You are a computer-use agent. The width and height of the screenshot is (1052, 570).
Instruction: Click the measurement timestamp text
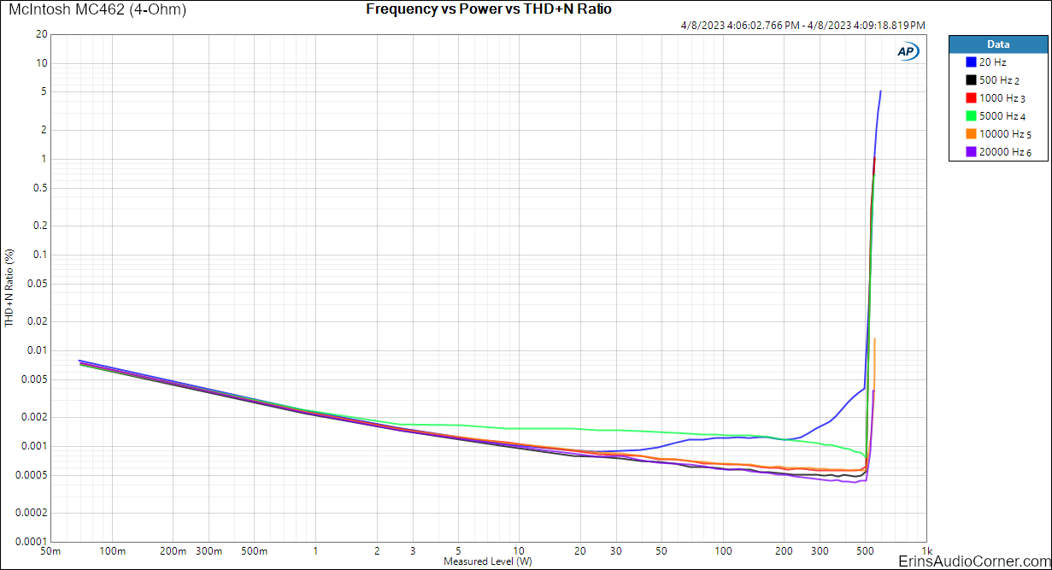coord(802,26)
